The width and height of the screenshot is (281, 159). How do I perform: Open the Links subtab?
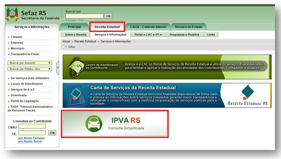pyautogui.click(x=211, y=35)
